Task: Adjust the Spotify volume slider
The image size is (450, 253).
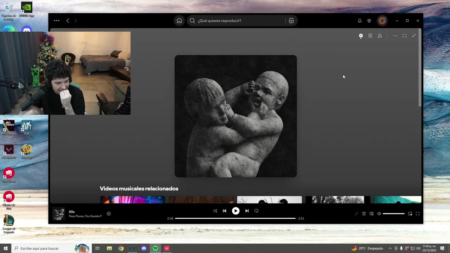Action: click(x=393, y=214)
